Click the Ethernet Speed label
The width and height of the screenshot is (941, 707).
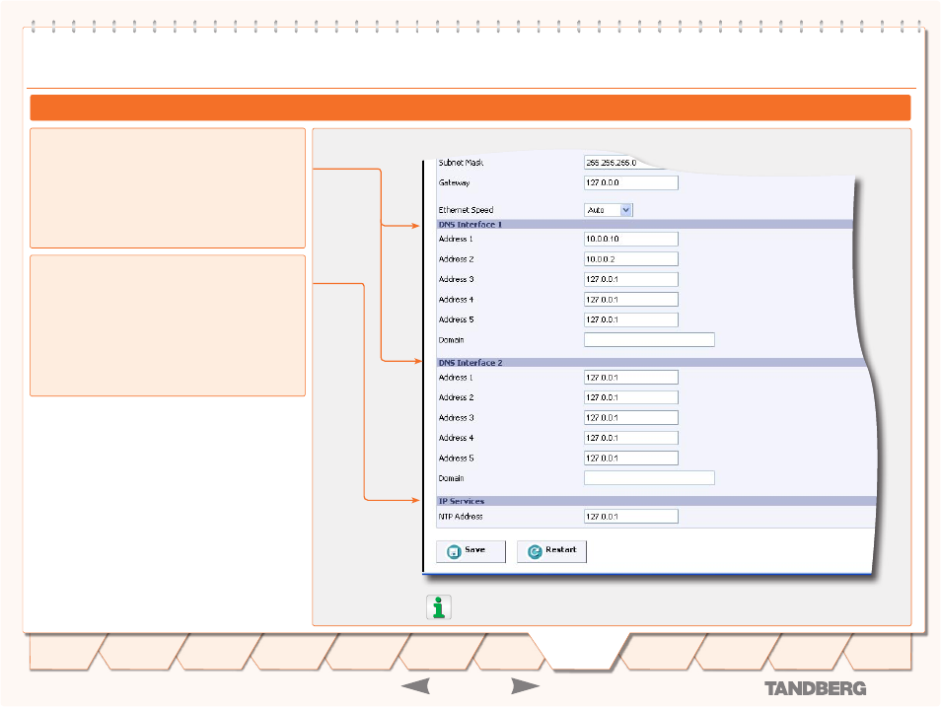click(x=466, y=210)
